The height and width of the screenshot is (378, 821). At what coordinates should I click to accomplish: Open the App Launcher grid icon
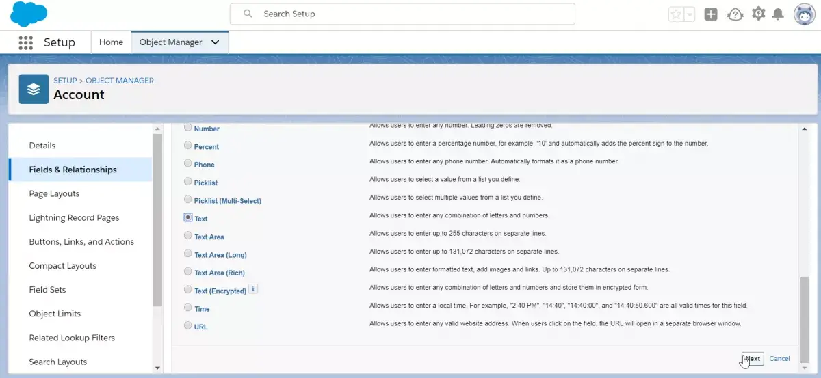point(26,42)
